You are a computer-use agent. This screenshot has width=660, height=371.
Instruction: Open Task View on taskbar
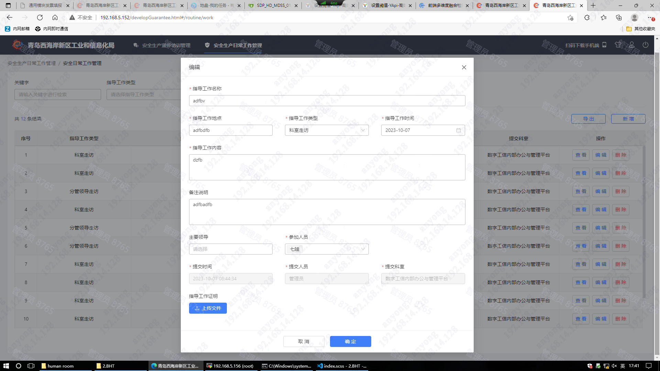click(x=31, y=366)
